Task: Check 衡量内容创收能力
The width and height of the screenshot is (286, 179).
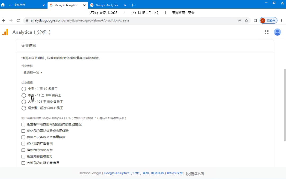Action: click(x=23, y=156)
